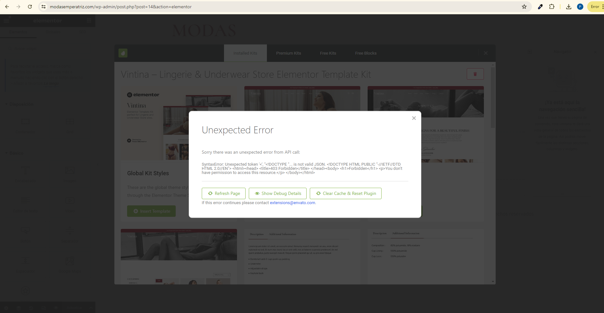Select the Botón widget
This screenshot has height=313, width=604.
coord(25,235)
